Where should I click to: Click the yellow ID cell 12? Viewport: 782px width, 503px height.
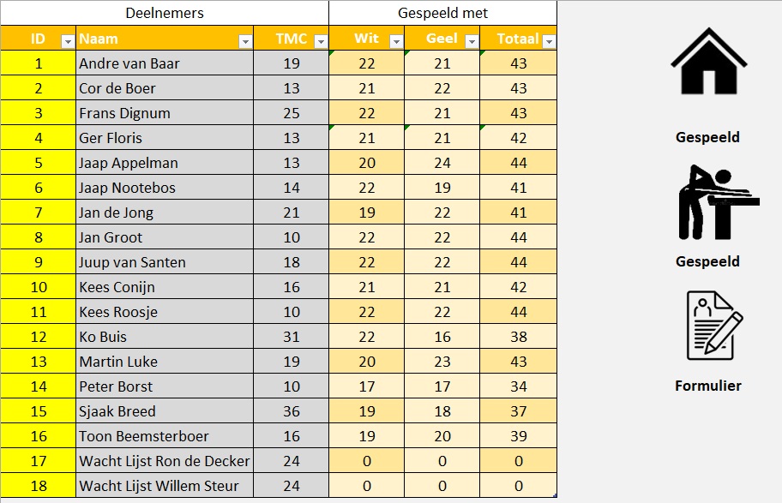(x=38, y=337)
